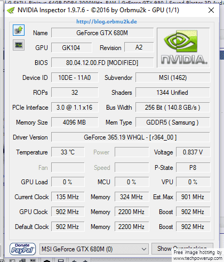Click the screenshot upload camera icon

pos(19,30)
